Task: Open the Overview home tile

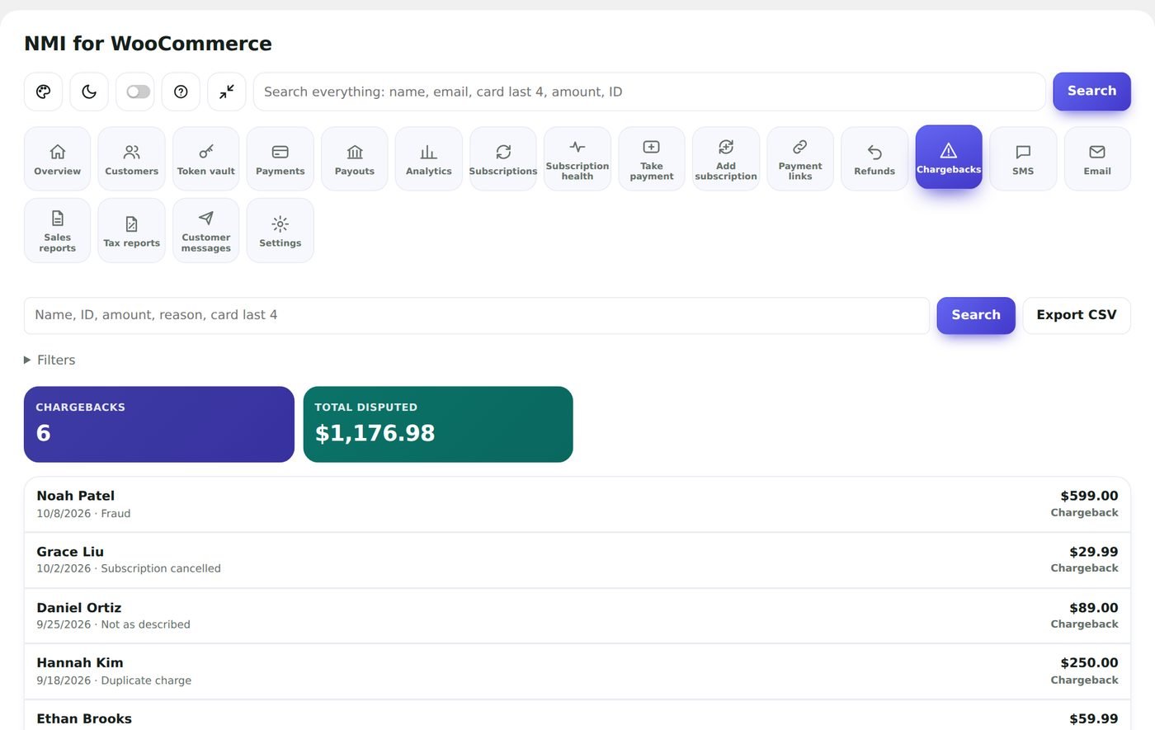Action: click(58, 158)
